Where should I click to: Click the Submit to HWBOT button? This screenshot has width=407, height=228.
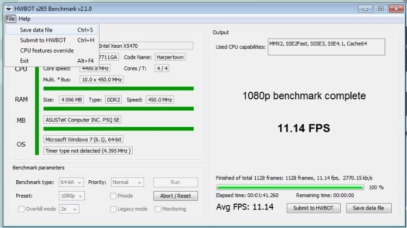[313, 208]
